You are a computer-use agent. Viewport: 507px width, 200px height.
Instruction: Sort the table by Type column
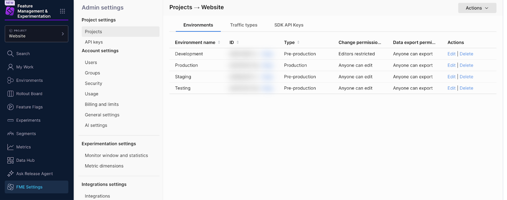(x=298, y=42)
